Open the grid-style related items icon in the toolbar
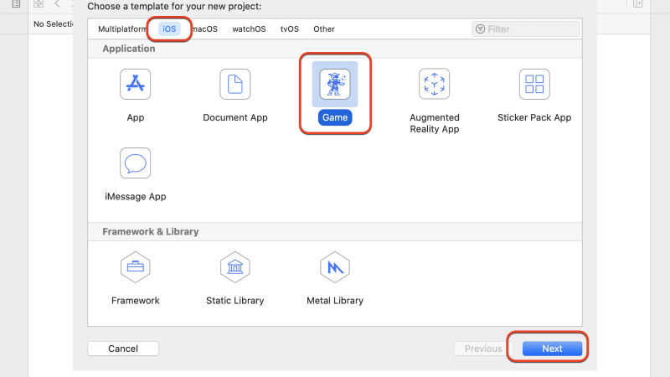Image resolution: width=670 pixels, height=377 pixels. point(39,4)
